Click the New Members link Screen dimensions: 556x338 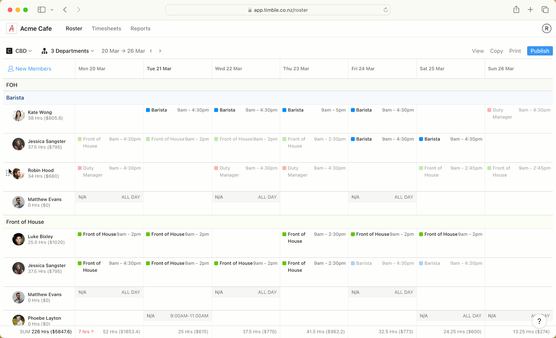point(30,69)
